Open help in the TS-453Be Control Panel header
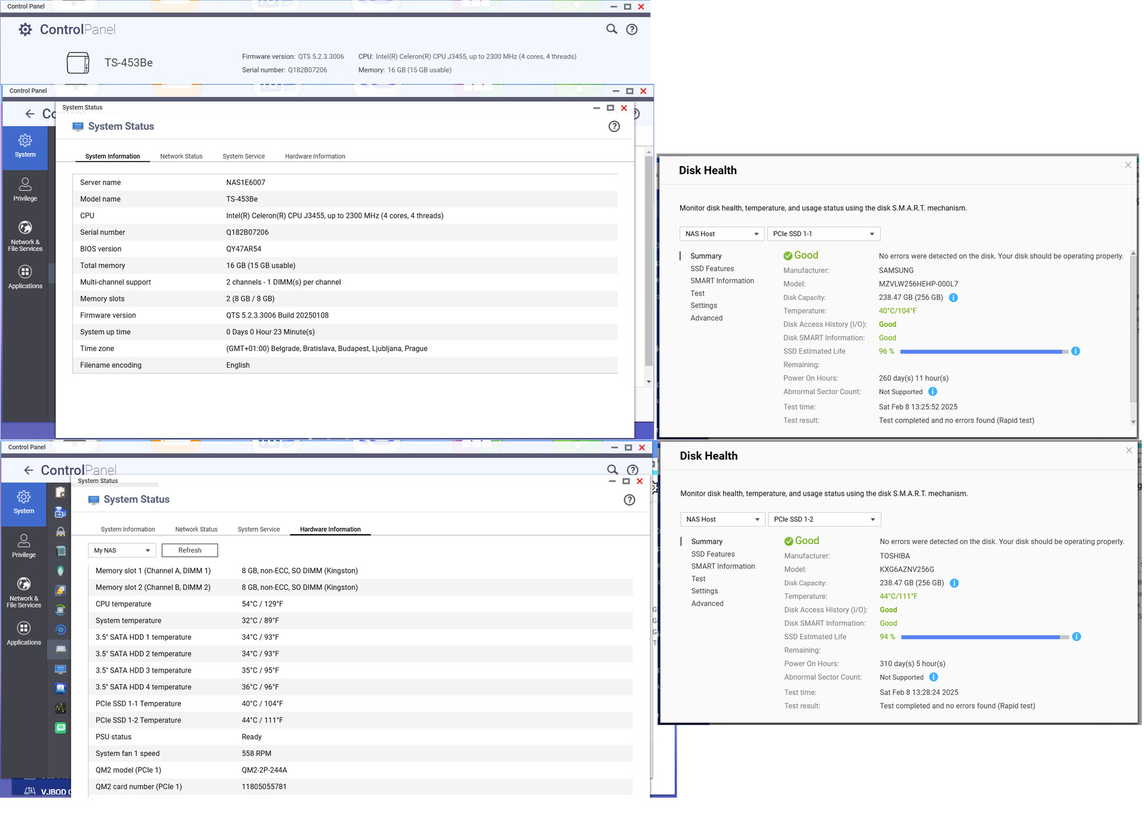The height and width of the screenshot is (830, 1144). (x=632, y=29)
